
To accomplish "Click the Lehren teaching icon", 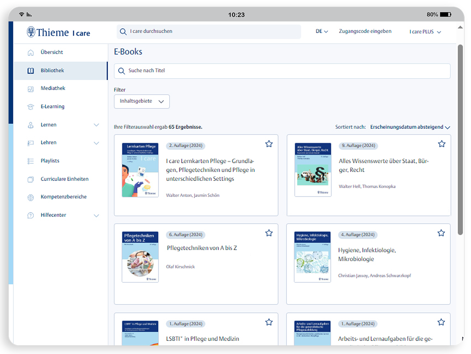I will tap(30, 143).
